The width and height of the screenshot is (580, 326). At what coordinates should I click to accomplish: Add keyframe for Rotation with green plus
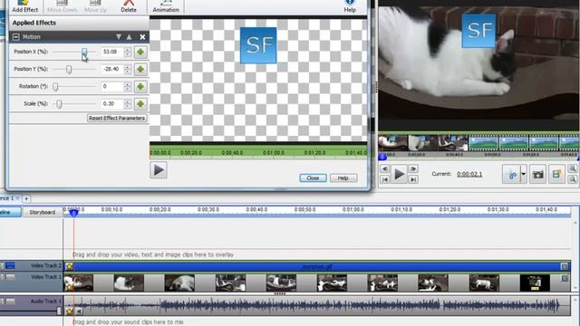pos(140,87)
